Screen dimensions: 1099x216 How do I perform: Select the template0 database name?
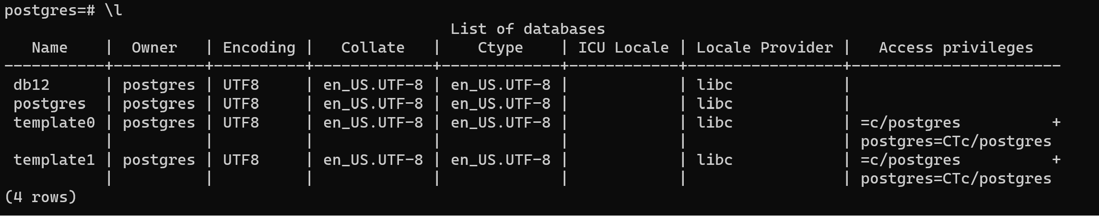(x=54, y=123)
